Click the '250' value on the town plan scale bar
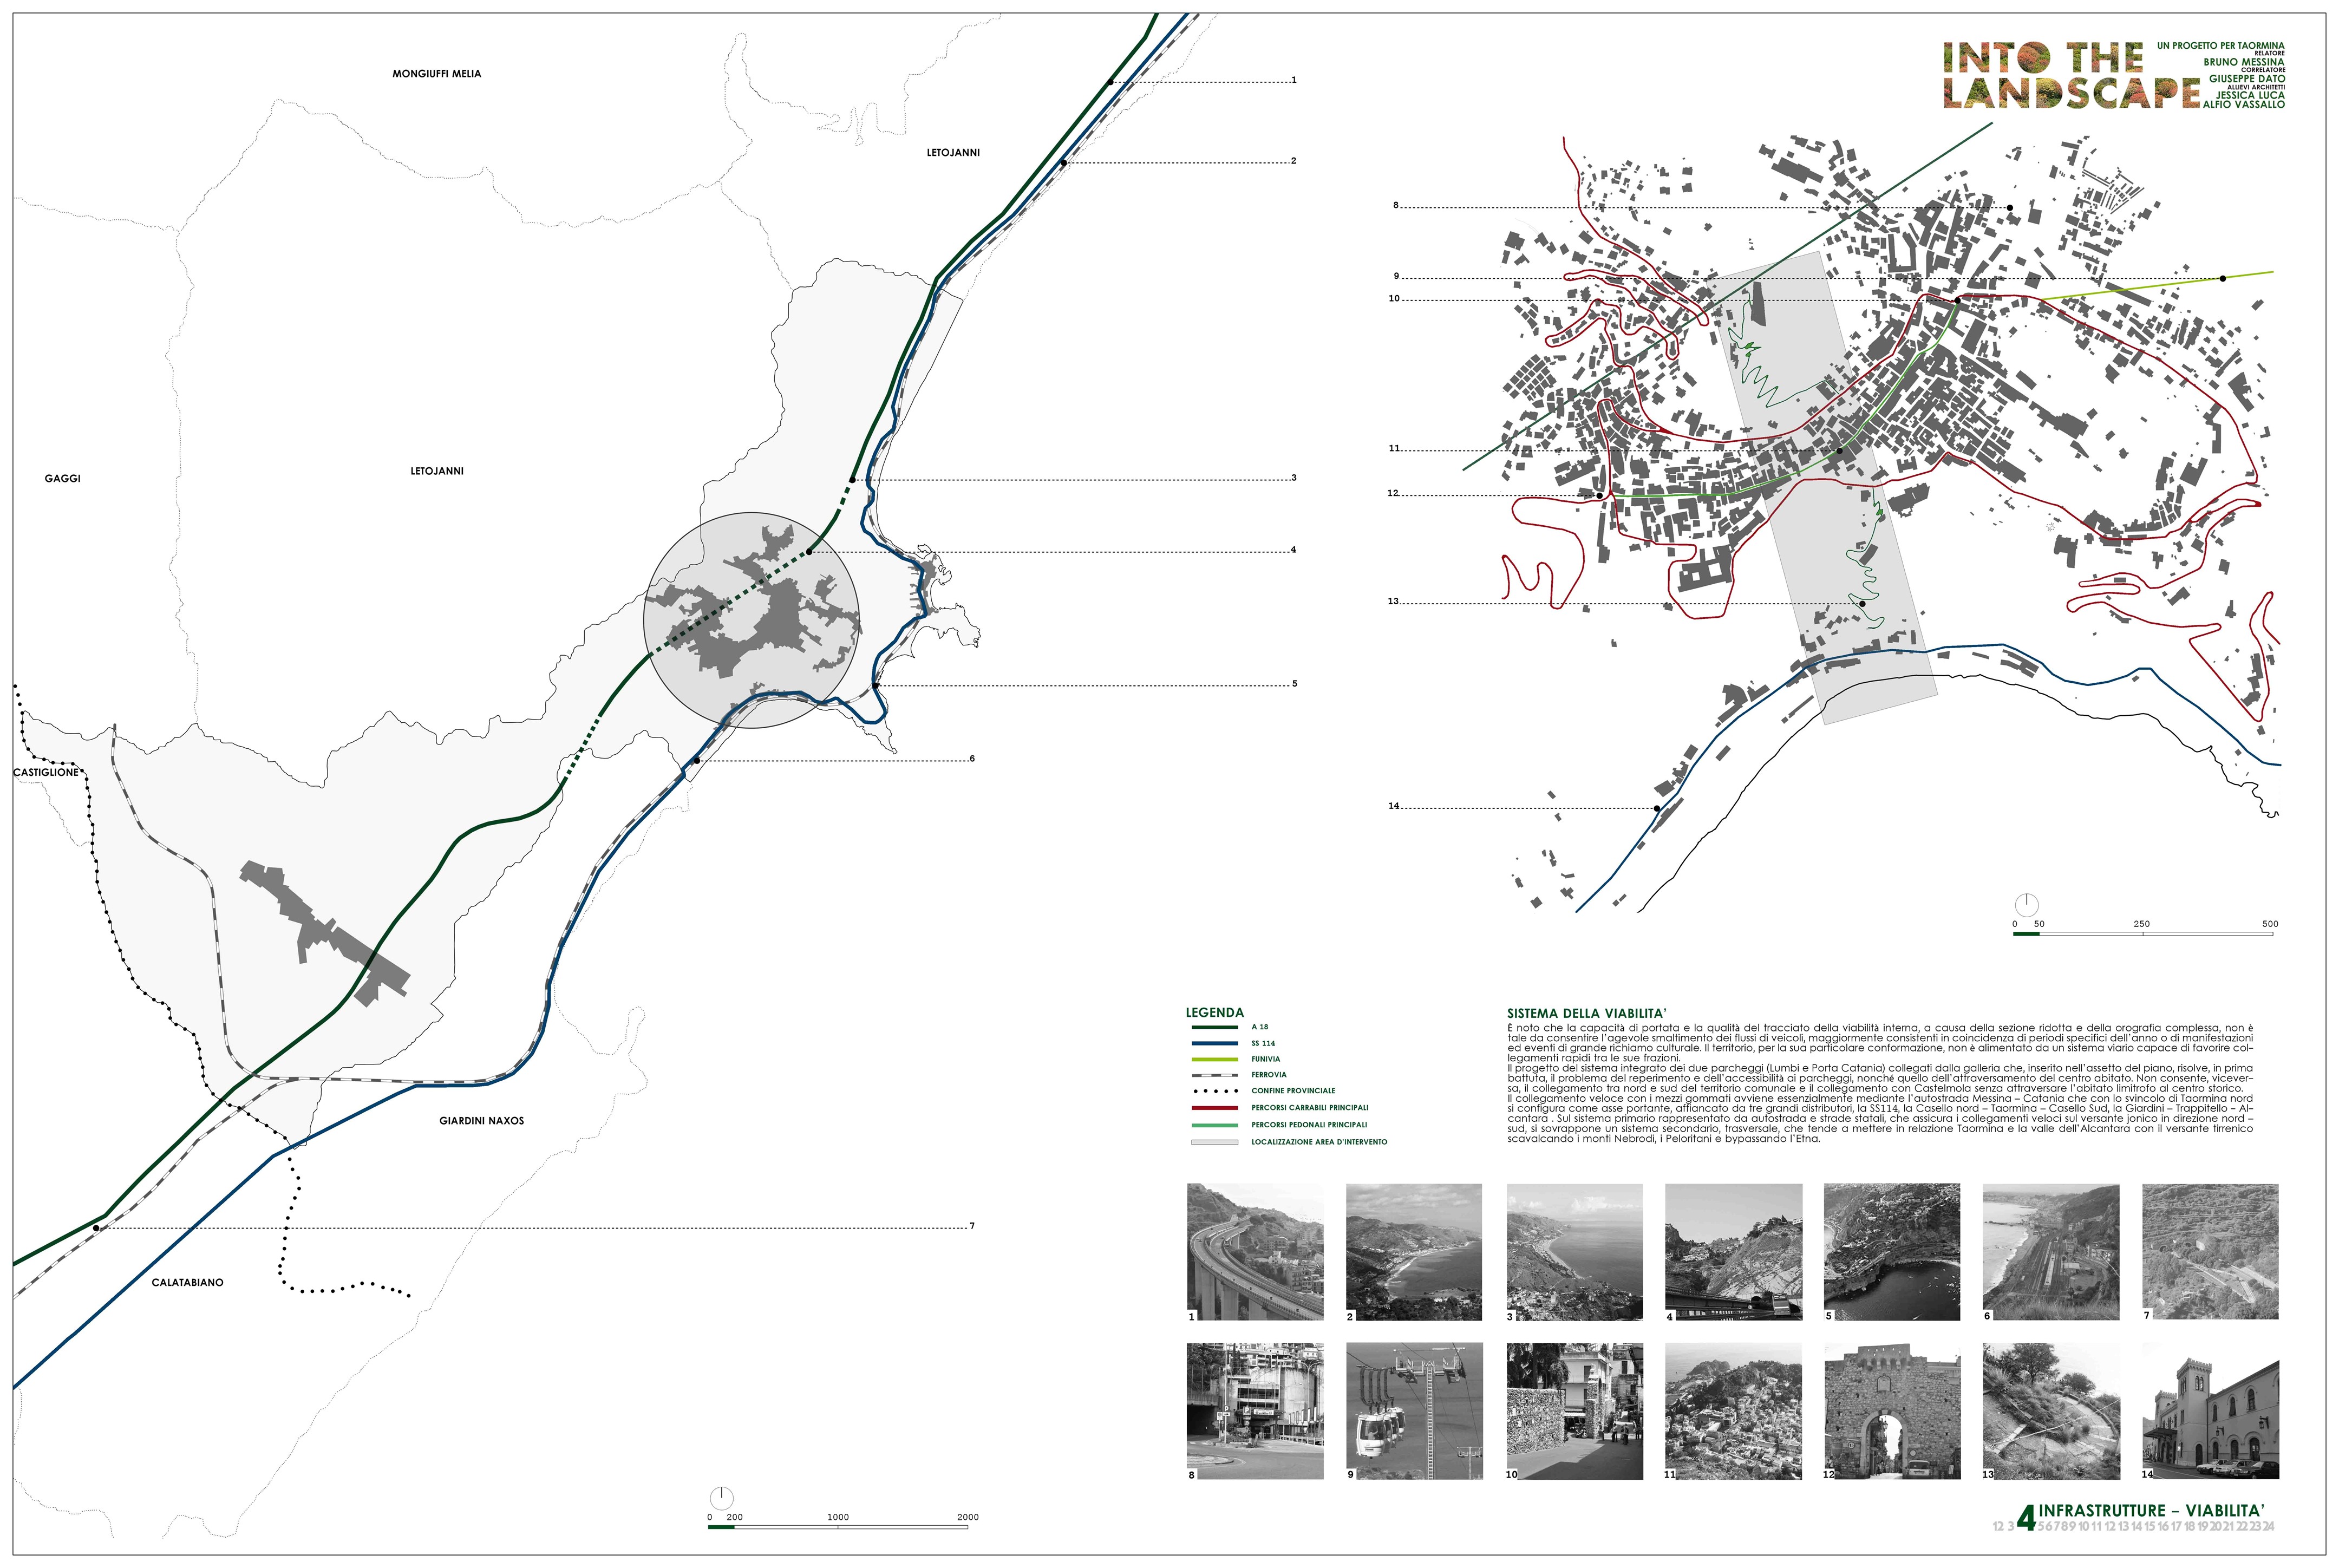This screenshot has height=1568, width=2339. coord(2141,924)
